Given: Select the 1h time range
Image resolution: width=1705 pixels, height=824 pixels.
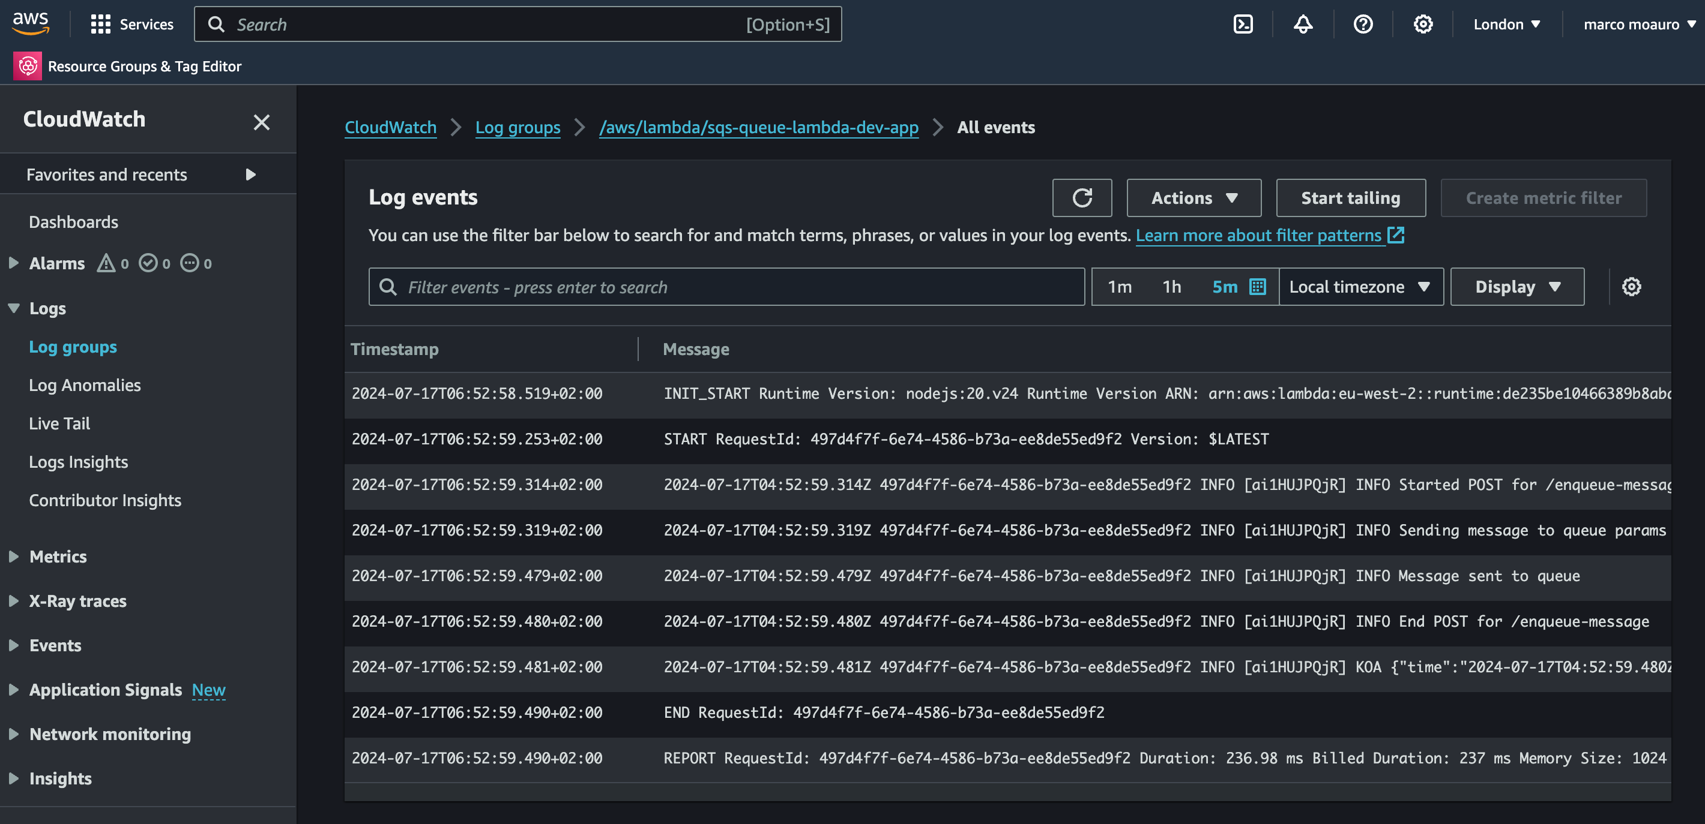Looking at the screenshot, I should pyautogui.click(x=1171, y=286).
